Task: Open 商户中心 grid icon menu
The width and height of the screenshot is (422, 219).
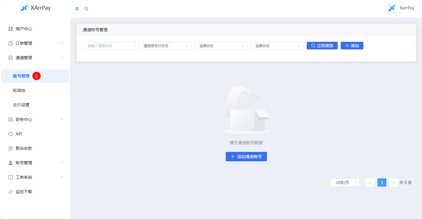Action: [x=11, y=29]
